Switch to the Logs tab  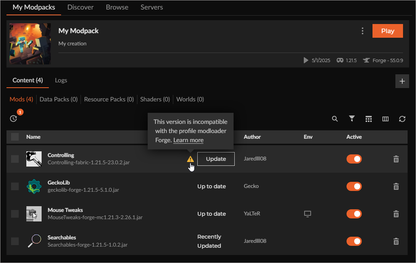61,80
